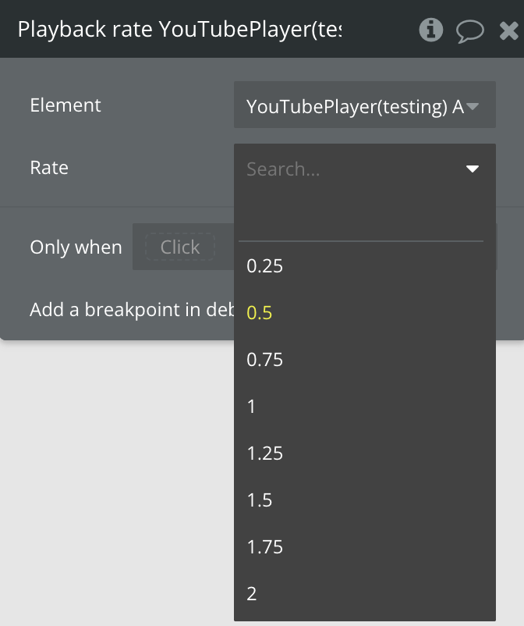The width and height of the screenshot is (524, 626).
Task: Click the Only when condition box
Action: tap(180, 247)
